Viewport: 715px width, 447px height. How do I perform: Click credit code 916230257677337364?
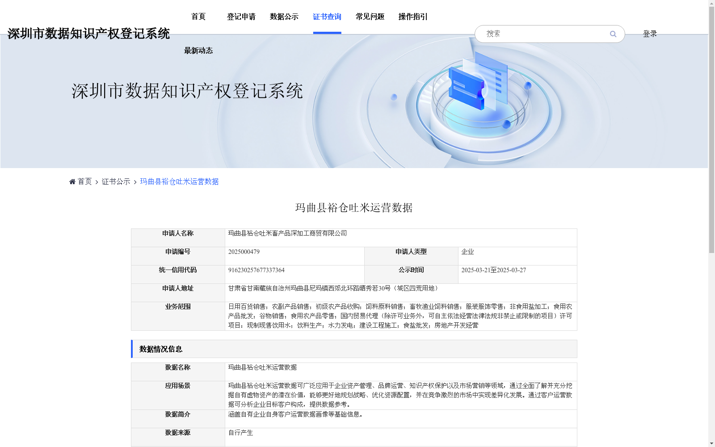click(x=257, y=270)
